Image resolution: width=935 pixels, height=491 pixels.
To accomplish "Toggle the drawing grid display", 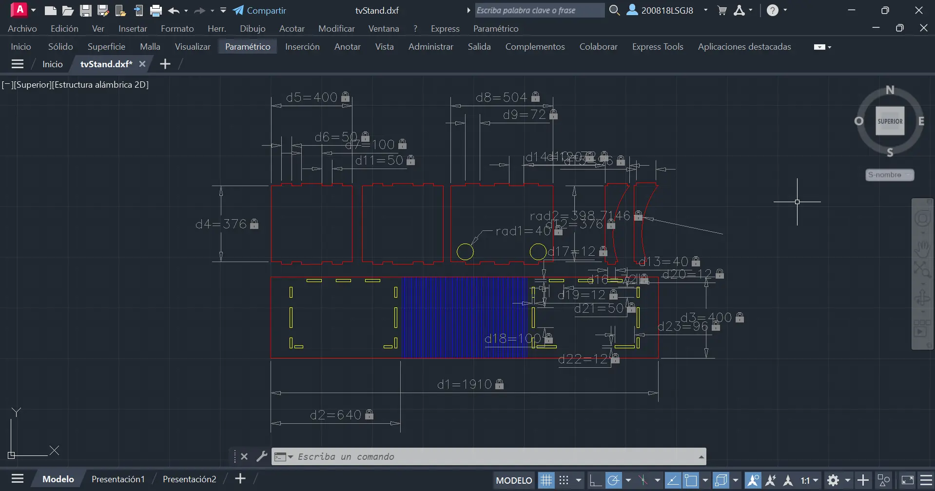I will [x=546, y=480].
